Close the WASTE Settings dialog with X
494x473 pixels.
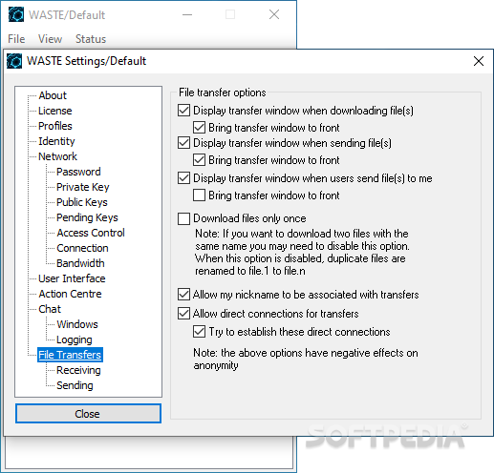click(479, 61)
